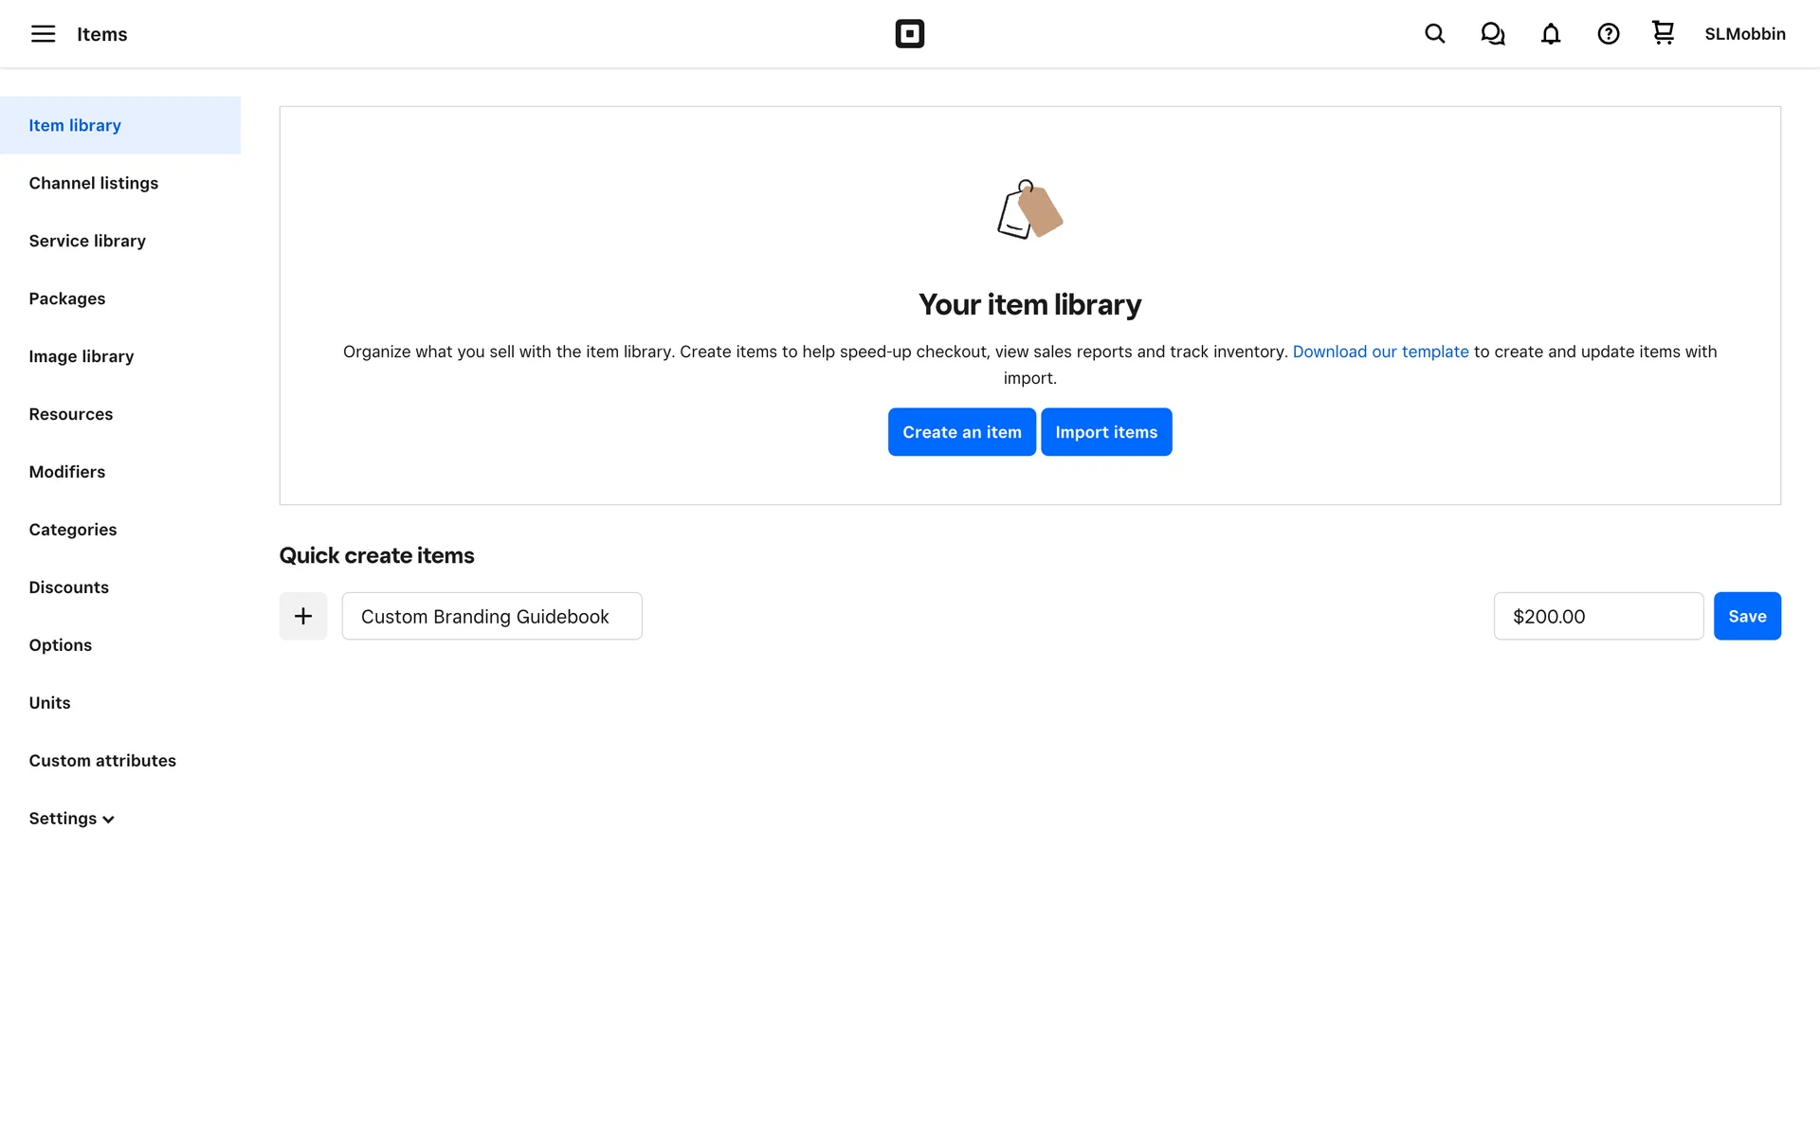Open the Service library page
1820x1137 pixels.
point(87,241)
